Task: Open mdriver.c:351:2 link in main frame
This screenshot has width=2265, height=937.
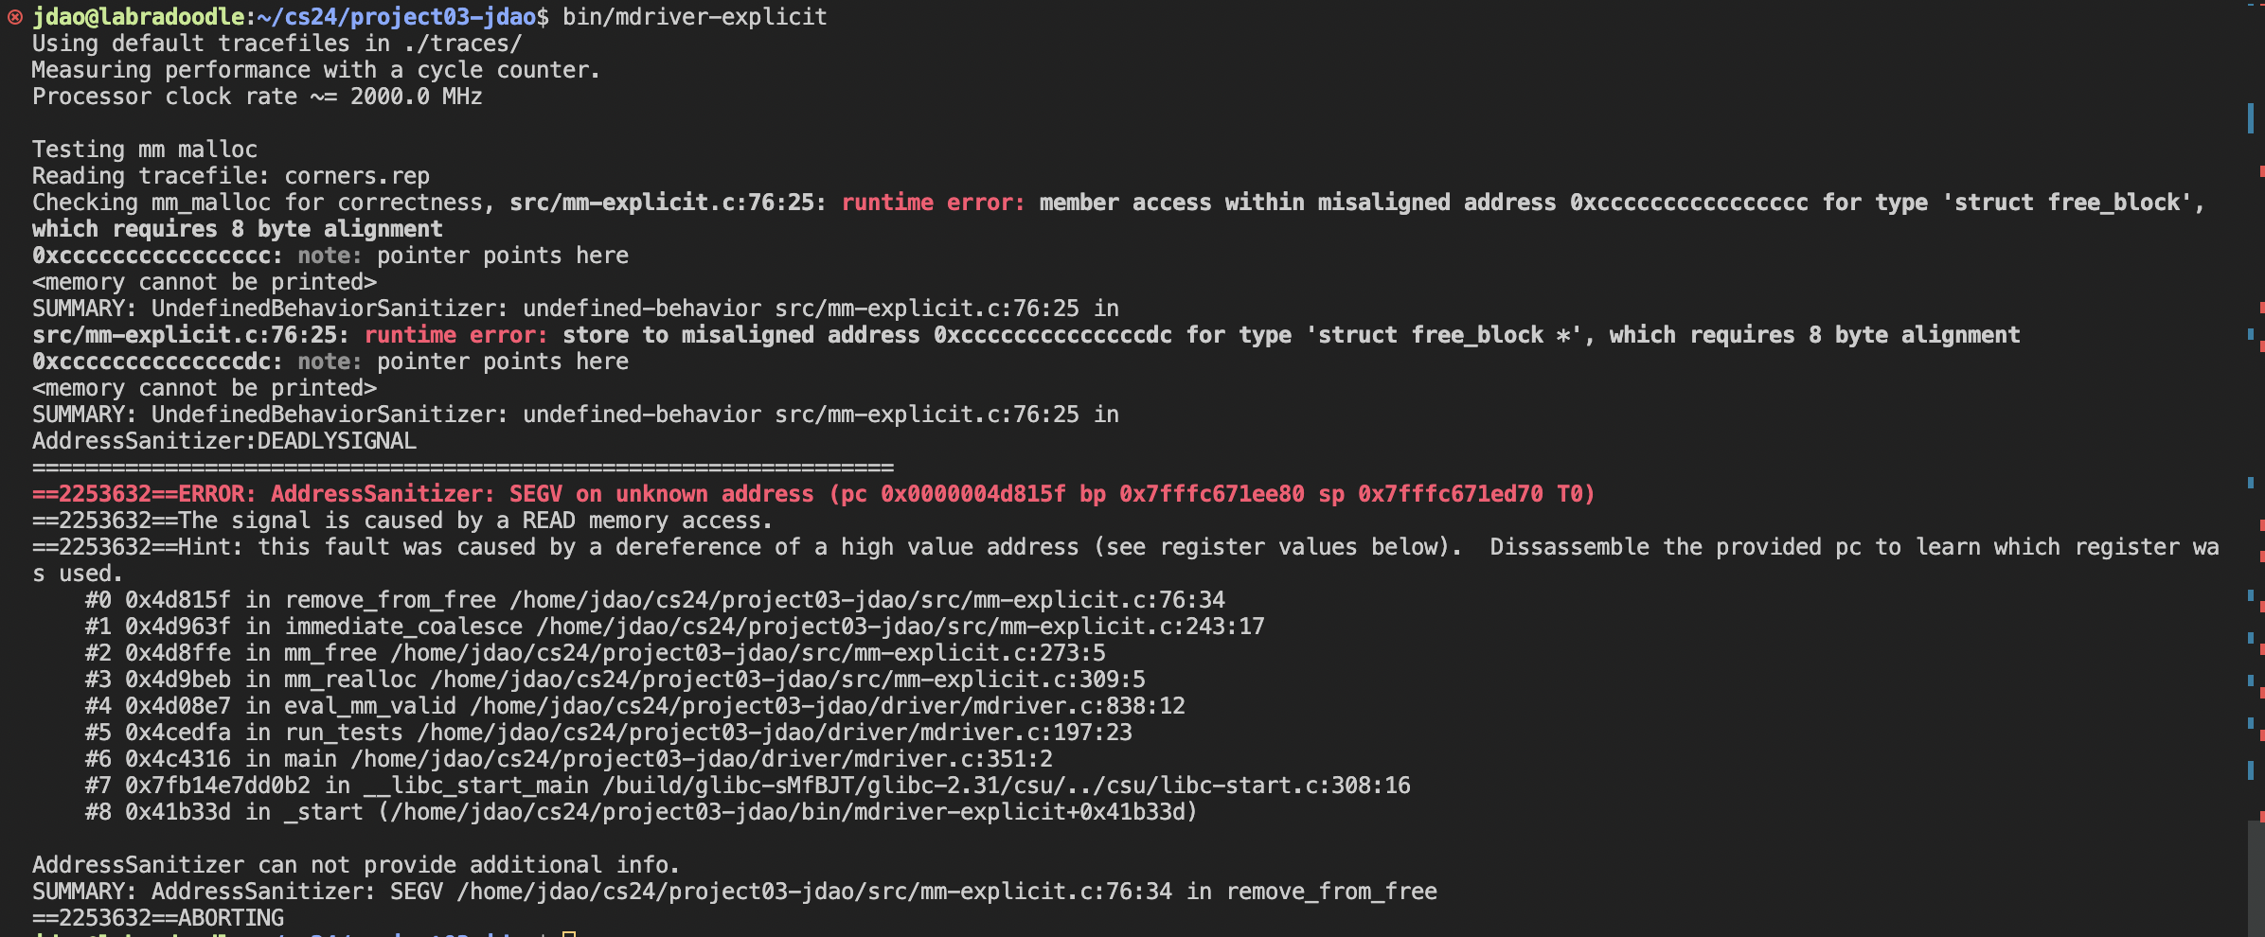Action: tap(701, 759)
